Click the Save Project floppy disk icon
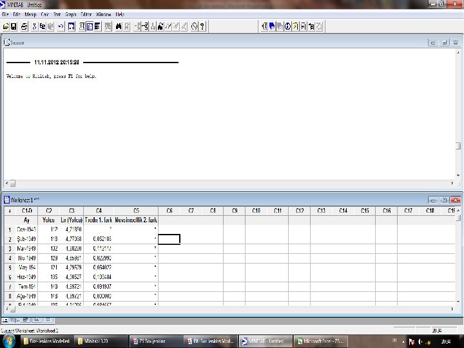The image size is (464, 348). click(14, 26)
